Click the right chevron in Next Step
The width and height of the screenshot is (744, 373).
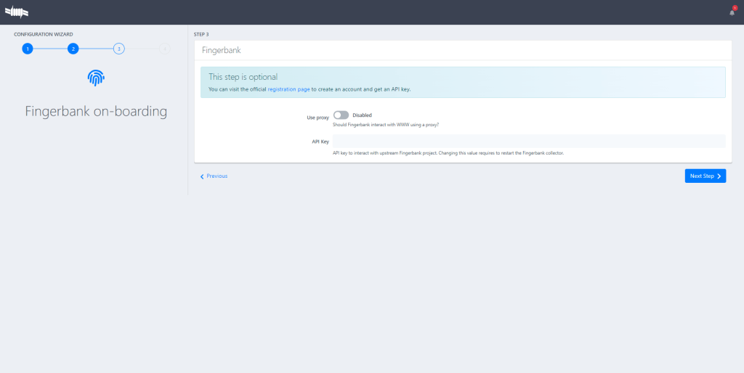coord(719,176)
